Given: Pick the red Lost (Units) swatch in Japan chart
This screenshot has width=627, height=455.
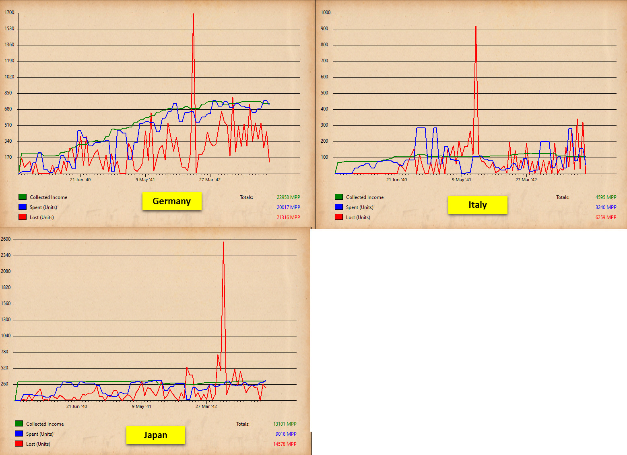Looking at the screenshot, I should click(x=19, y=444).
